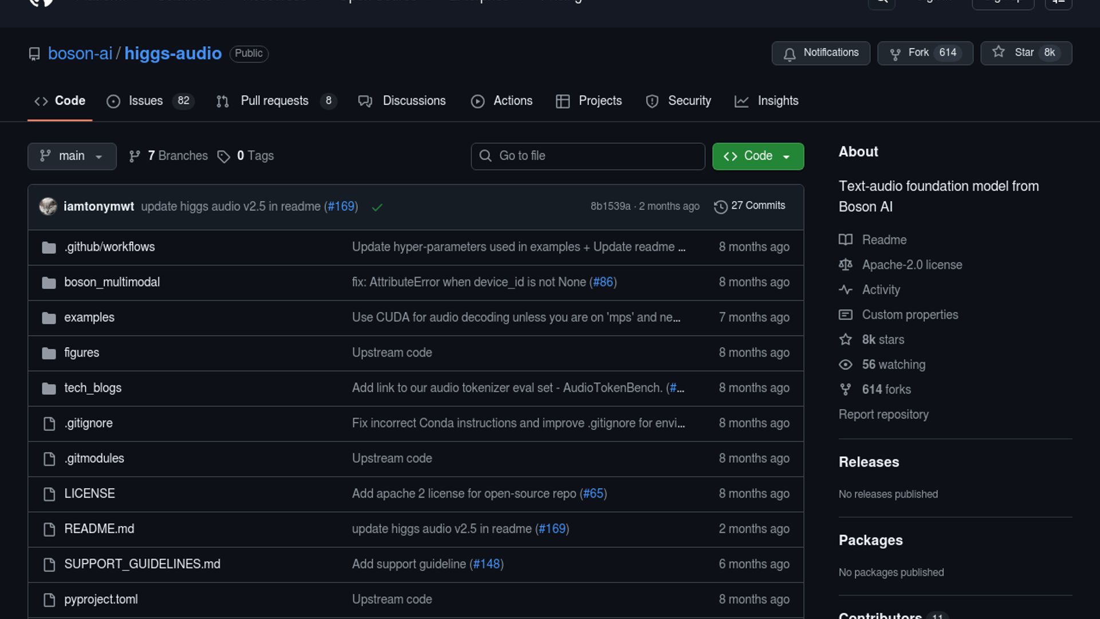
Task: Click the green commit status checkmark
Action: (377, 207)
